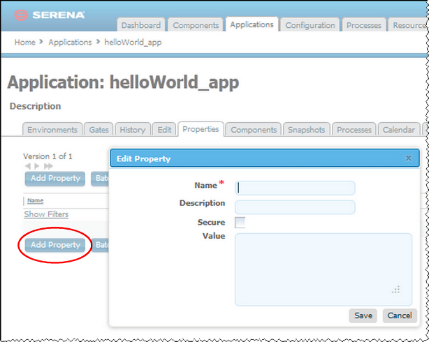The width and height of the screenshot is (429, 342).
Task: Open the Dashboard tab
Action: pos(141,25)
